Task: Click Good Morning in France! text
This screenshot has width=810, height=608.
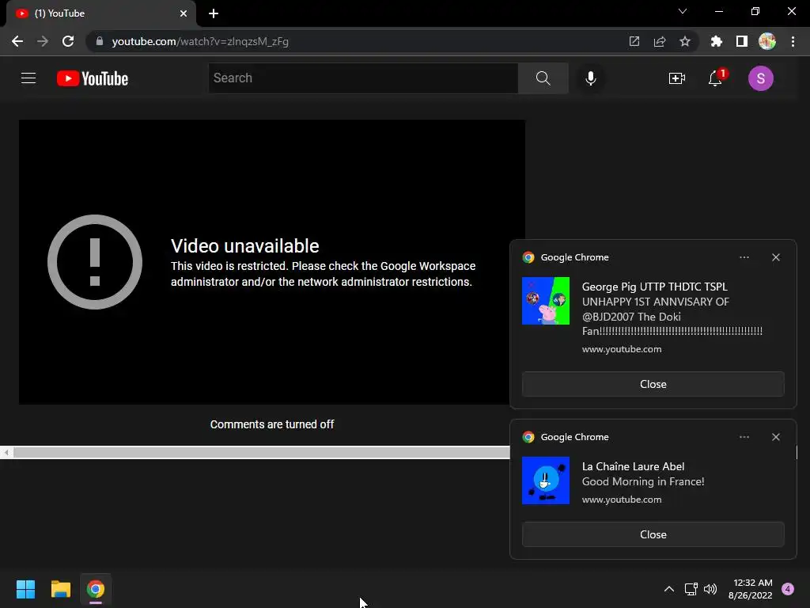Action: 643,481
